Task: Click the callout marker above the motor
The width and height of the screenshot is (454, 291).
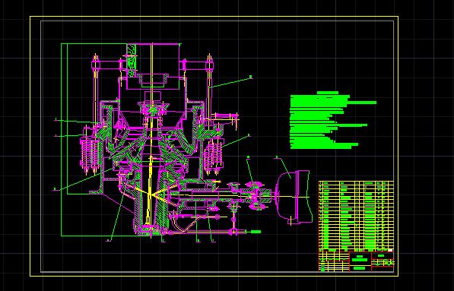Action: [277, 157]
